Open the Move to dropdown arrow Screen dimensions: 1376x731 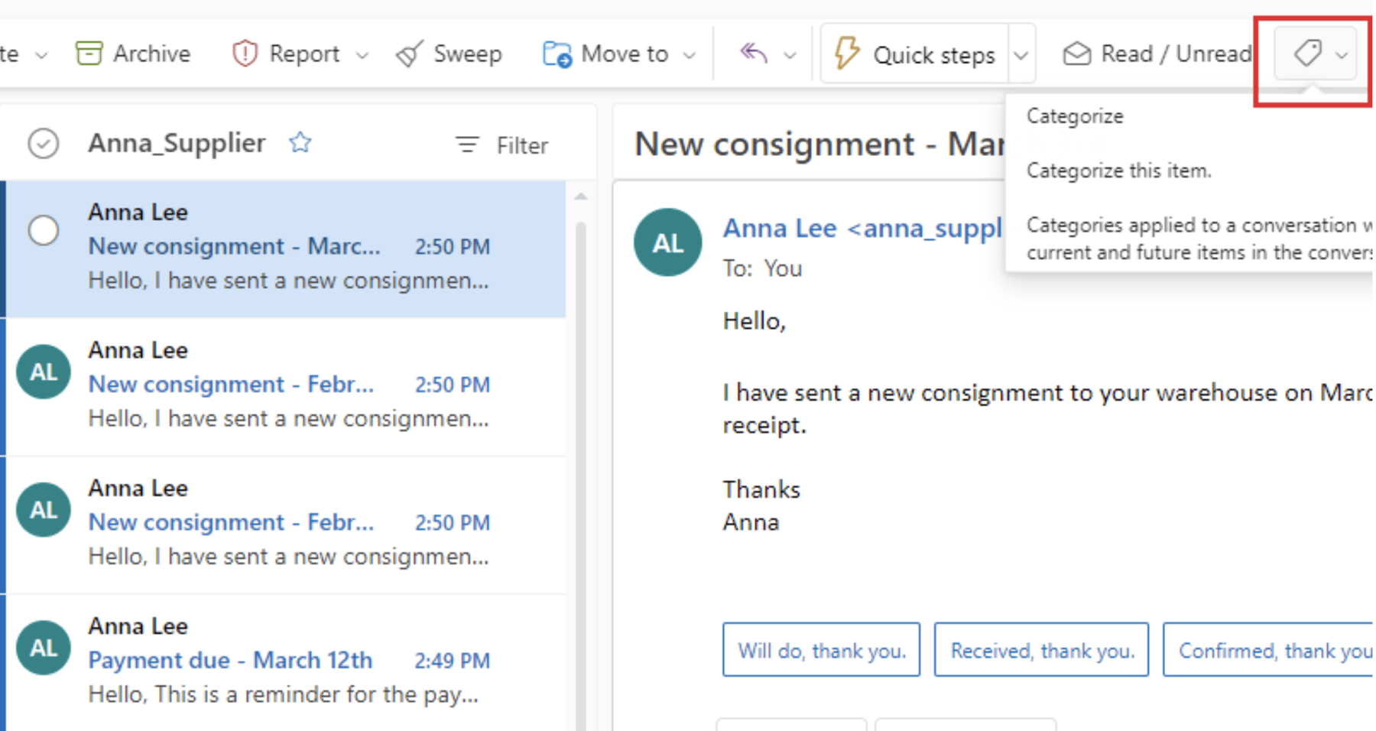coord(690,54)
